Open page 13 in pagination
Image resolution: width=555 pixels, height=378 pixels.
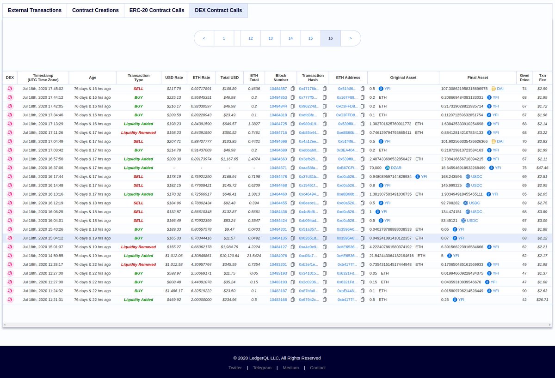[x=271, y=38]
